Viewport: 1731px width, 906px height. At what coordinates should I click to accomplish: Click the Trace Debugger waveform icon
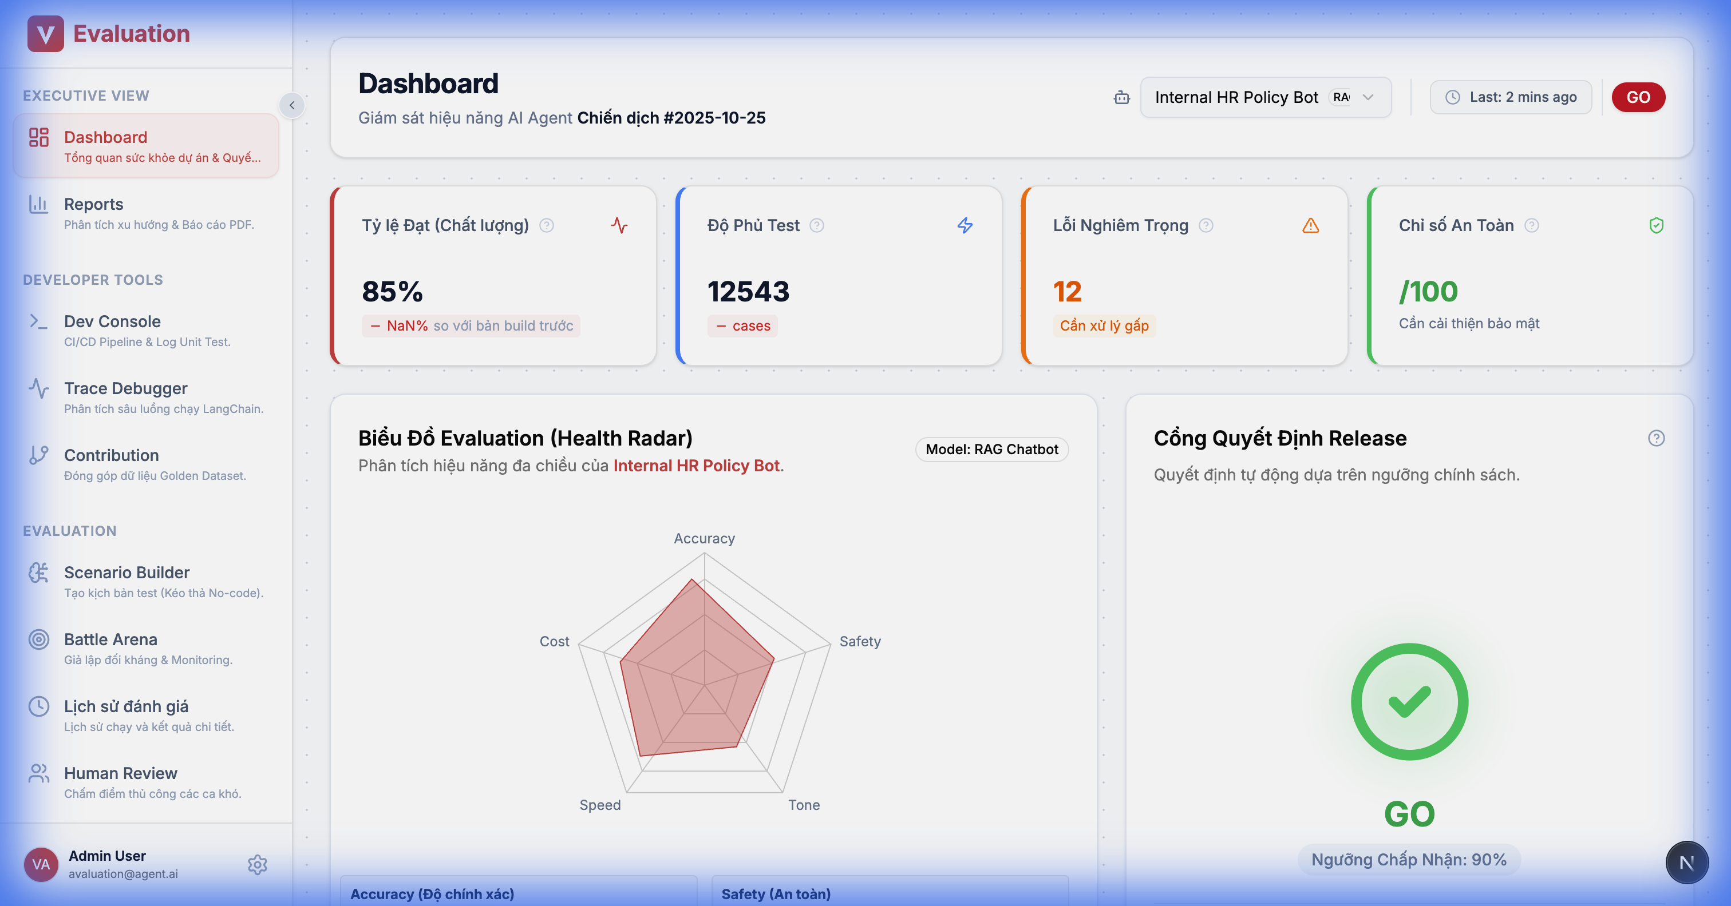tap(38, 388)
